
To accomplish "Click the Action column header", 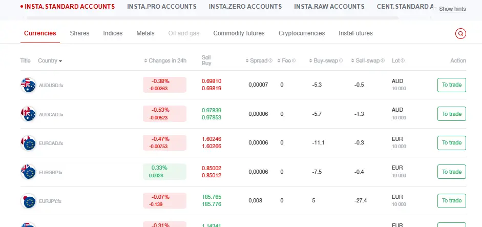I will [458, 60].
